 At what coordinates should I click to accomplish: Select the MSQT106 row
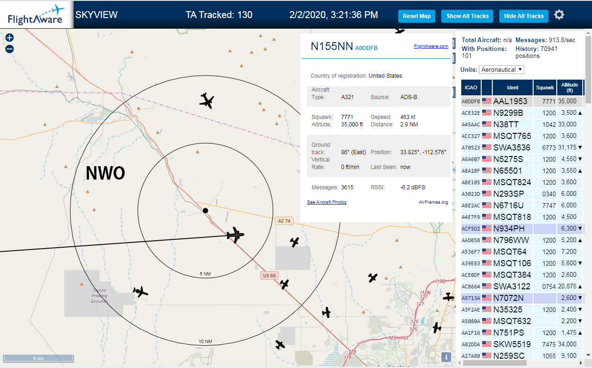click(x=522, y=263)
